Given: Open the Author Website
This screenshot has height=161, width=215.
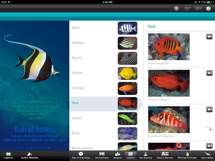Looking at the screenshot, I should click(30, 156).
